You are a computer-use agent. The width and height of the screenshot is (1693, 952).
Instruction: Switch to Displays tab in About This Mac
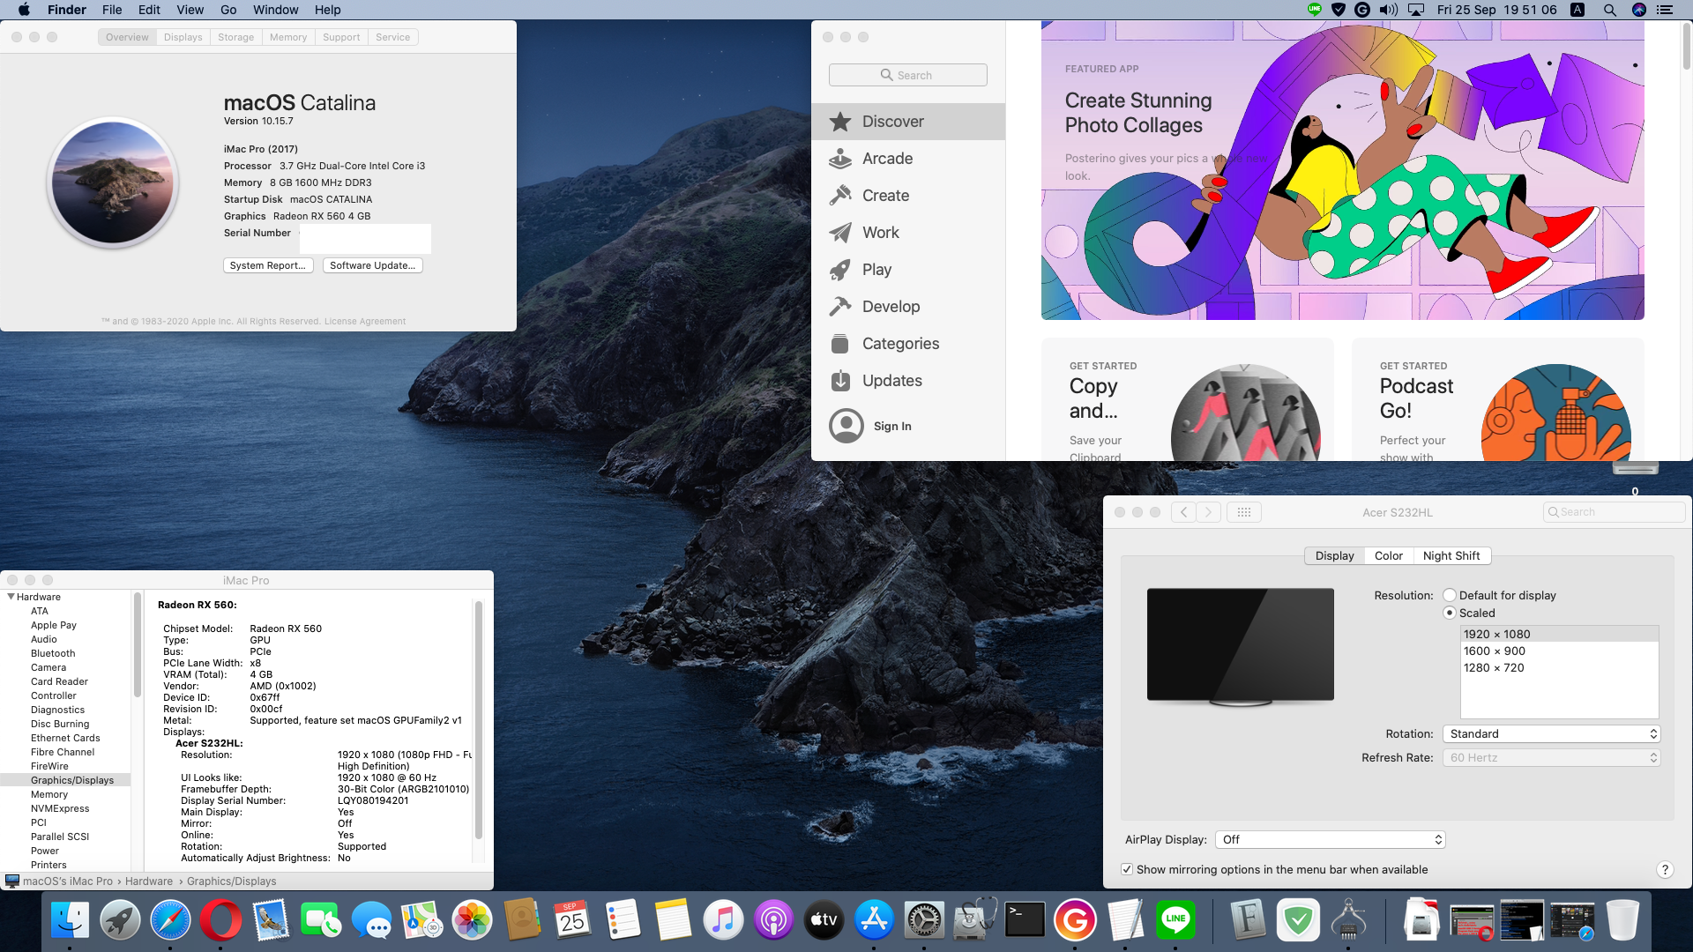click(x=183, y=37)
